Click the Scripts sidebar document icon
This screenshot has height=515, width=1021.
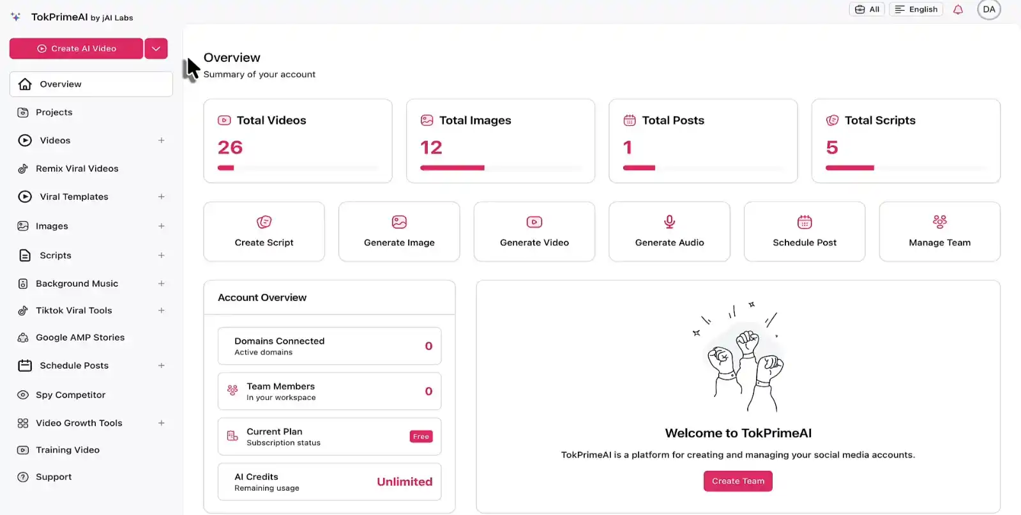point(25,256)
